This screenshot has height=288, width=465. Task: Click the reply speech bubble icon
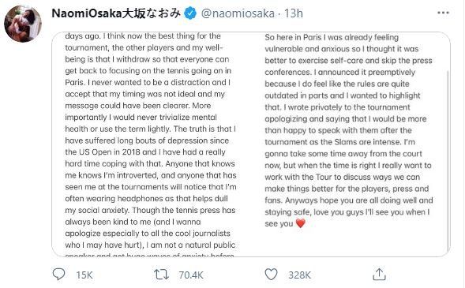[x=58, y=274]
